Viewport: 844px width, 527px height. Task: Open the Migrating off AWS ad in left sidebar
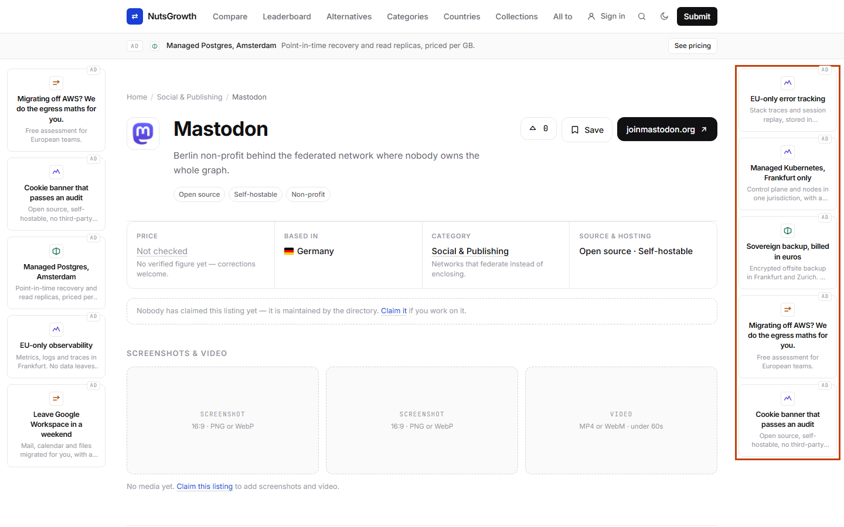[x=56, y=110]
